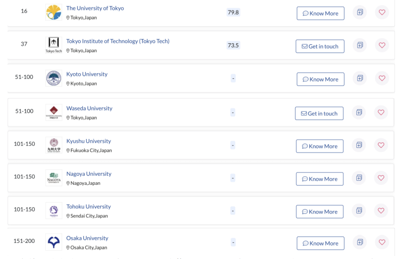Open the Tokyo Tech logo thumbnail

[54, 45]
